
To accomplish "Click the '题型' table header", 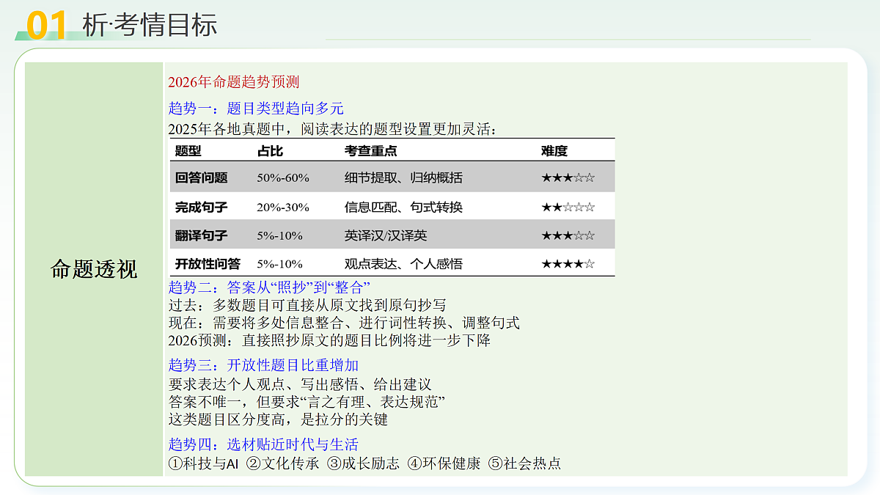I will [188, 151].
